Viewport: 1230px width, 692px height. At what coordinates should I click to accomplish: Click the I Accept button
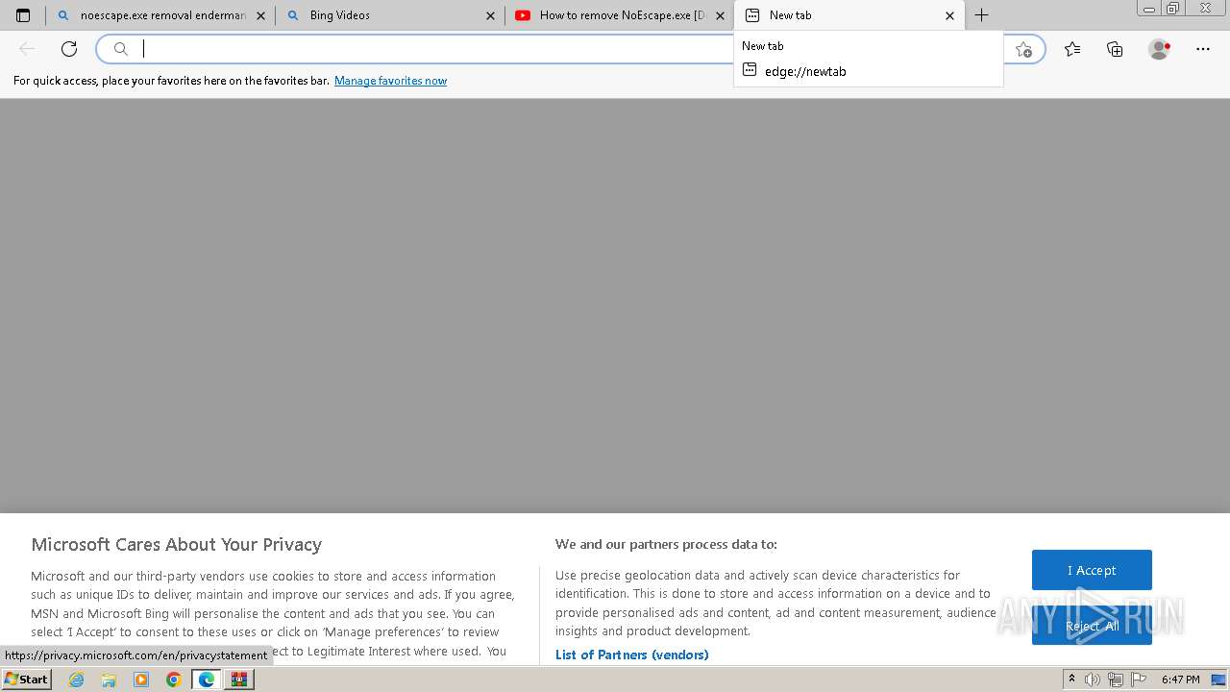tap(1092, 570)
